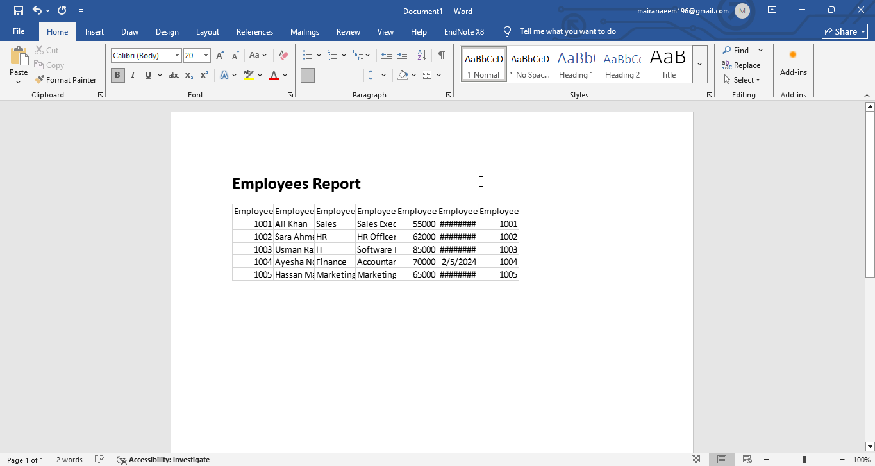The width and height of the screenshot is (875, 466).
Task: Switch to the Insert tab
Action: click(x=94, y=31)
